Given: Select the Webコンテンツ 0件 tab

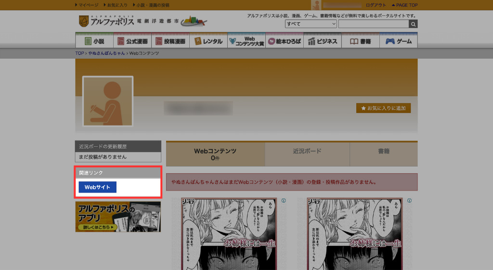Looking at the screenshot, I should [x=215, y=154].
